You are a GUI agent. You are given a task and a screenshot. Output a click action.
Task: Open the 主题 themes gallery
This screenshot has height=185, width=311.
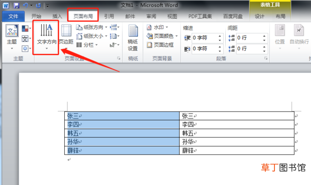(x=12, y=37)
